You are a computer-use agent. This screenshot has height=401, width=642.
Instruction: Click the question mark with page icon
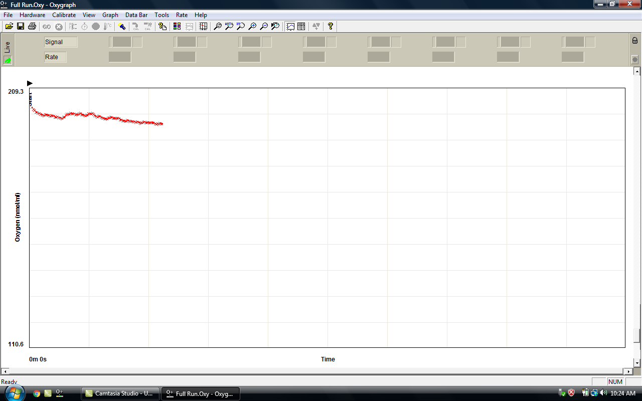coord(163,26)
